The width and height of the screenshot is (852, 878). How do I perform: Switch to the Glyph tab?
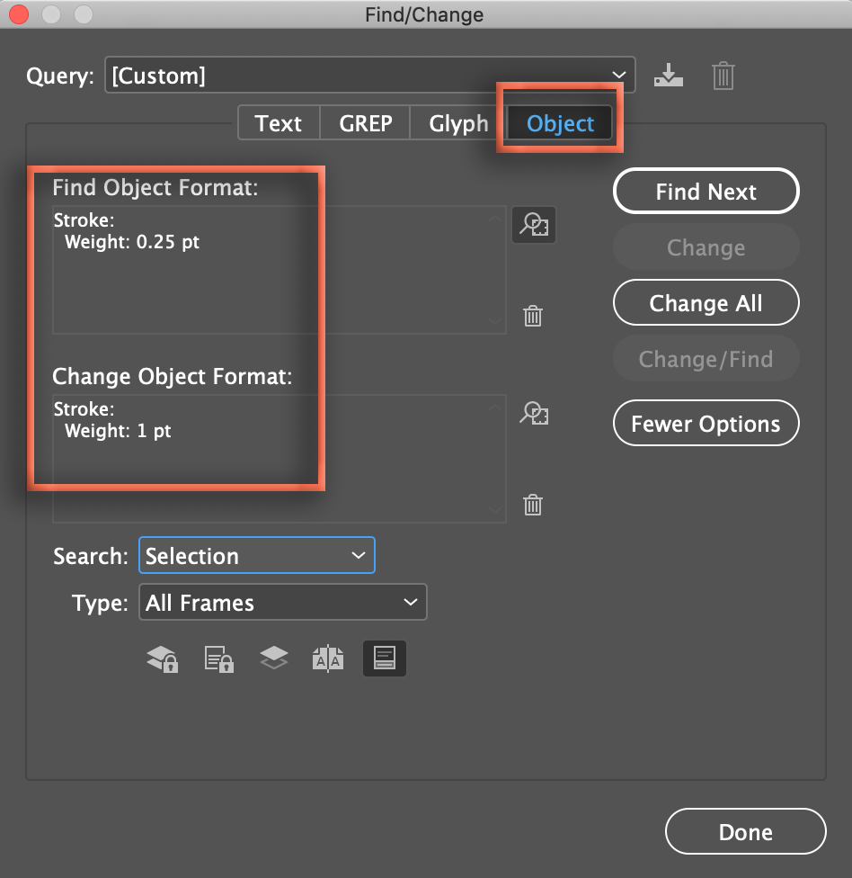click(x=458, y=123)
